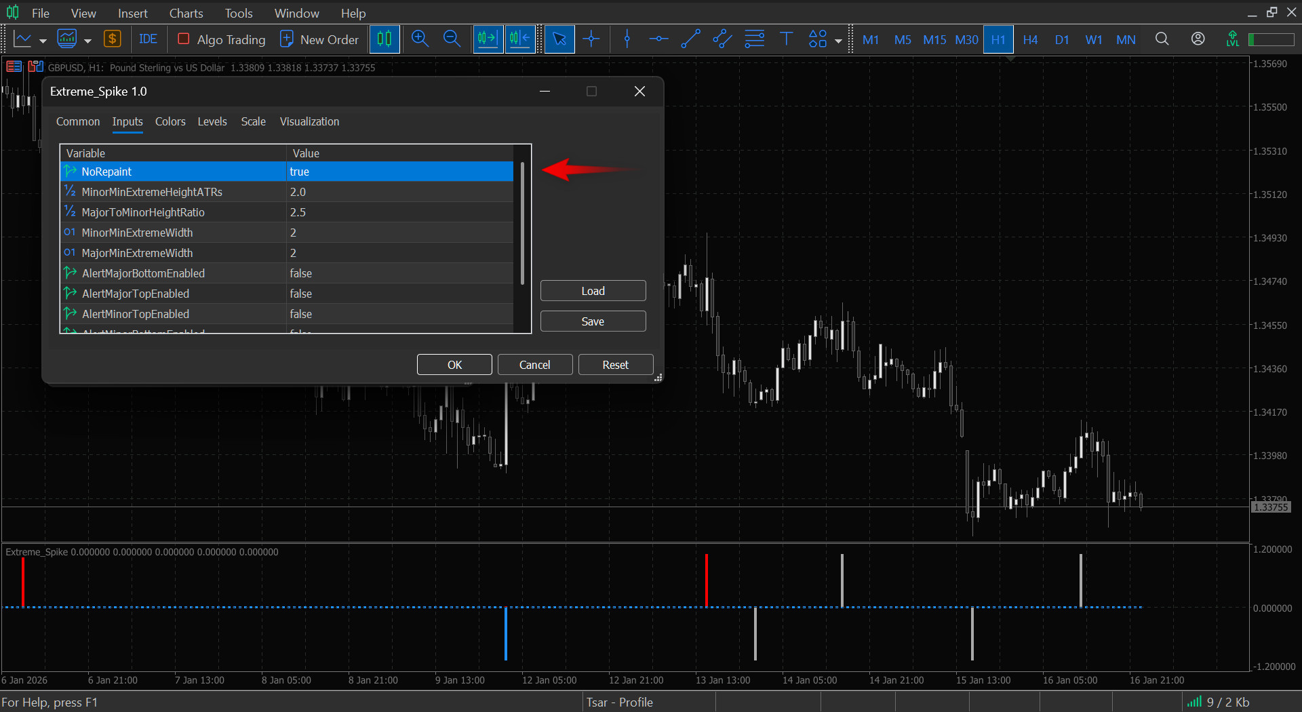
Task: Zoom out of the chart
Action: click(452, 39)
